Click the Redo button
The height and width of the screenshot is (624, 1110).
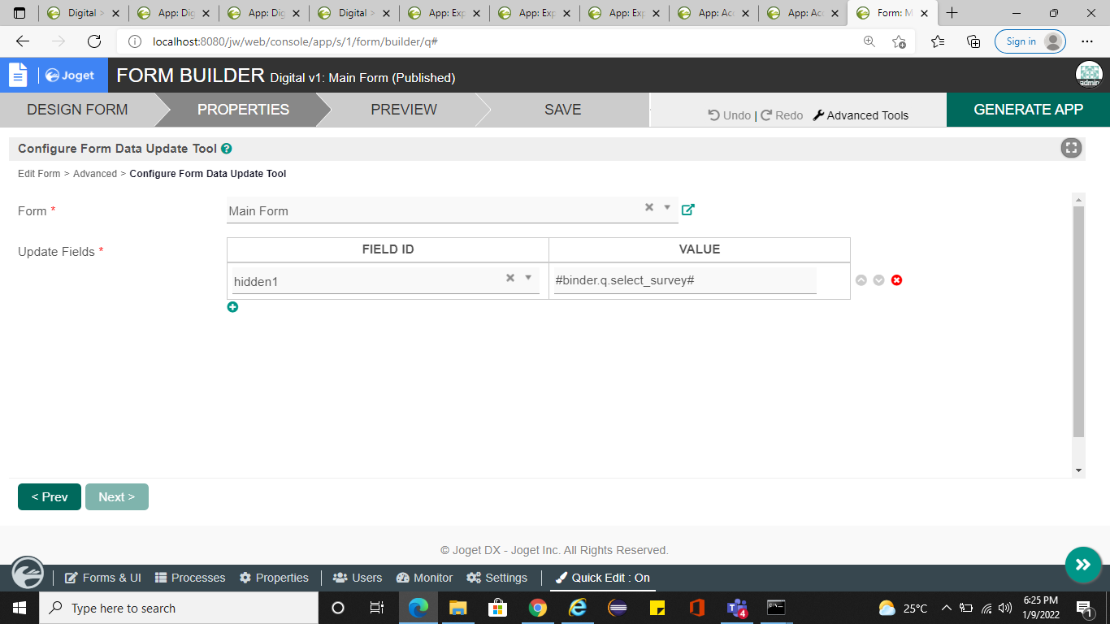pos(782,115)
